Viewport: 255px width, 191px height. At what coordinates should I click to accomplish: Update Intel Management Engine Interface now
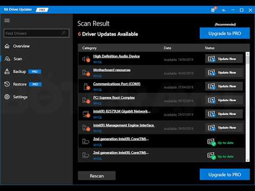pyautogui.click(x=224, y=128)
